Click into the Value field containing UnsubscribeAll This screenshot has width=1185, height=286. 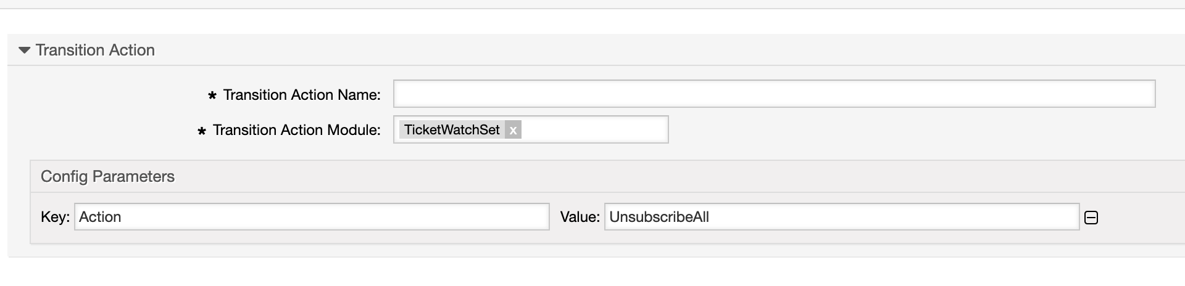(841, 217)
